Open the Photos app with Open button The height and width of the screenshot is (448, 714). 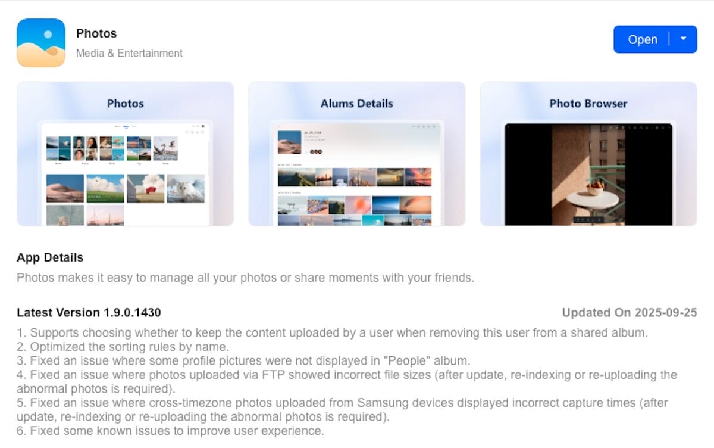pos(643,39)
